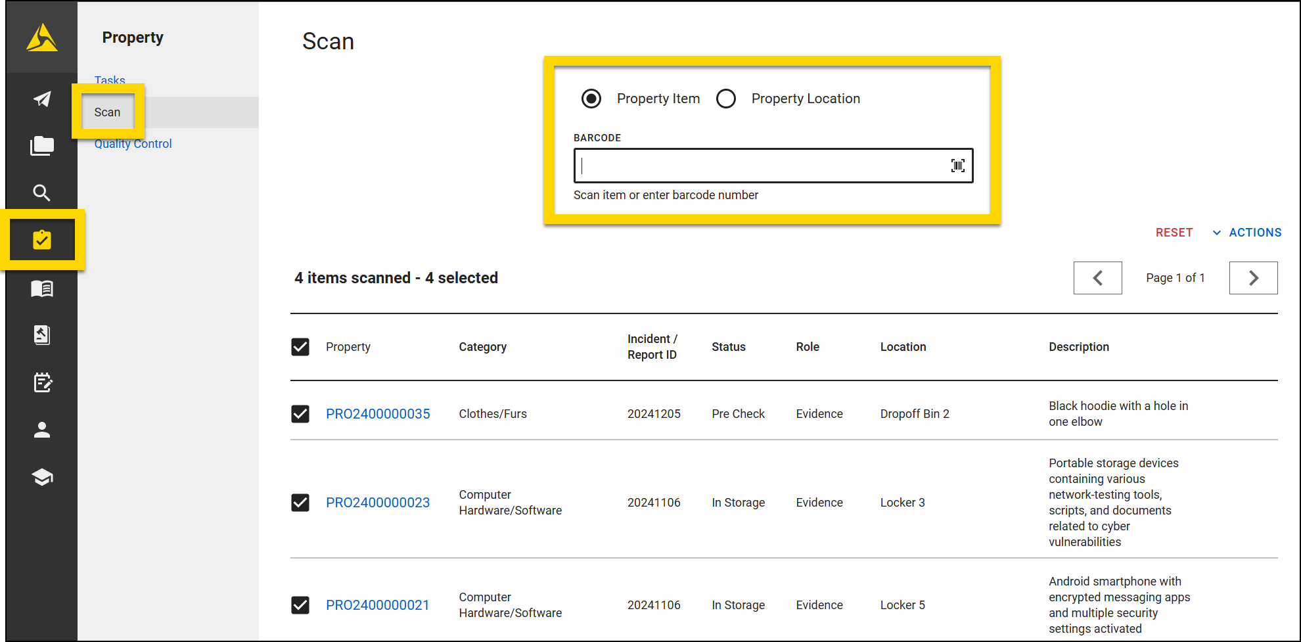Toggle the select-all checkbox in table header

300,347
